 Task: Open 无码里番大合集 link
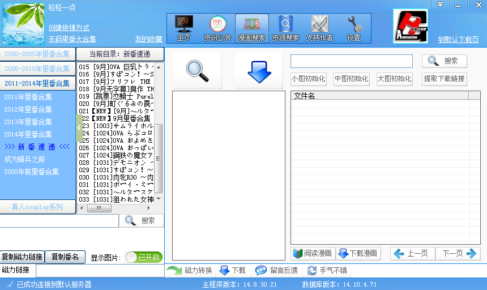(x=72, y=39)
